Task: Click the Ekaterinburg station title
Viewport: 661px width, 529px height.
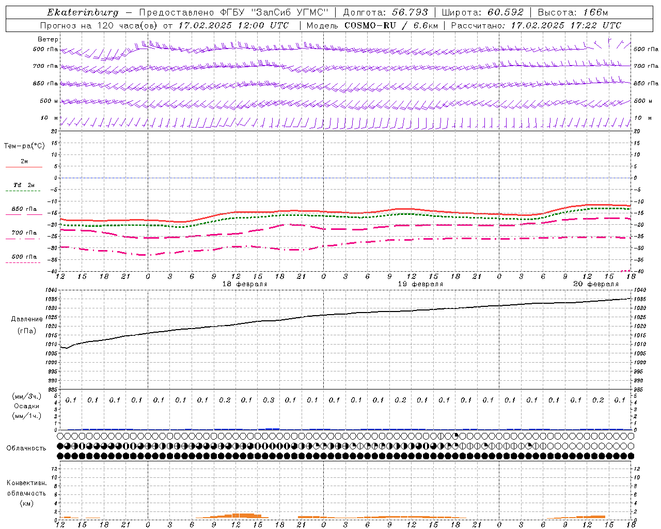Action: (83, 12)
